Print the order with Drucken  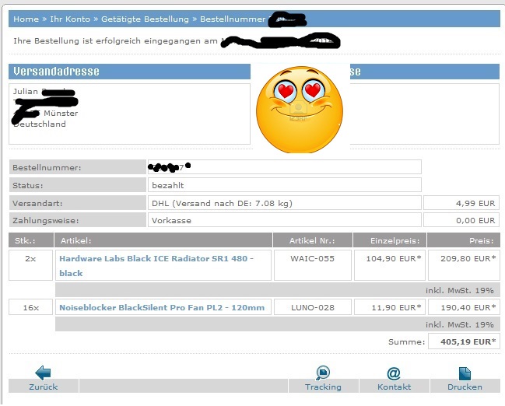tap(465, 387)
